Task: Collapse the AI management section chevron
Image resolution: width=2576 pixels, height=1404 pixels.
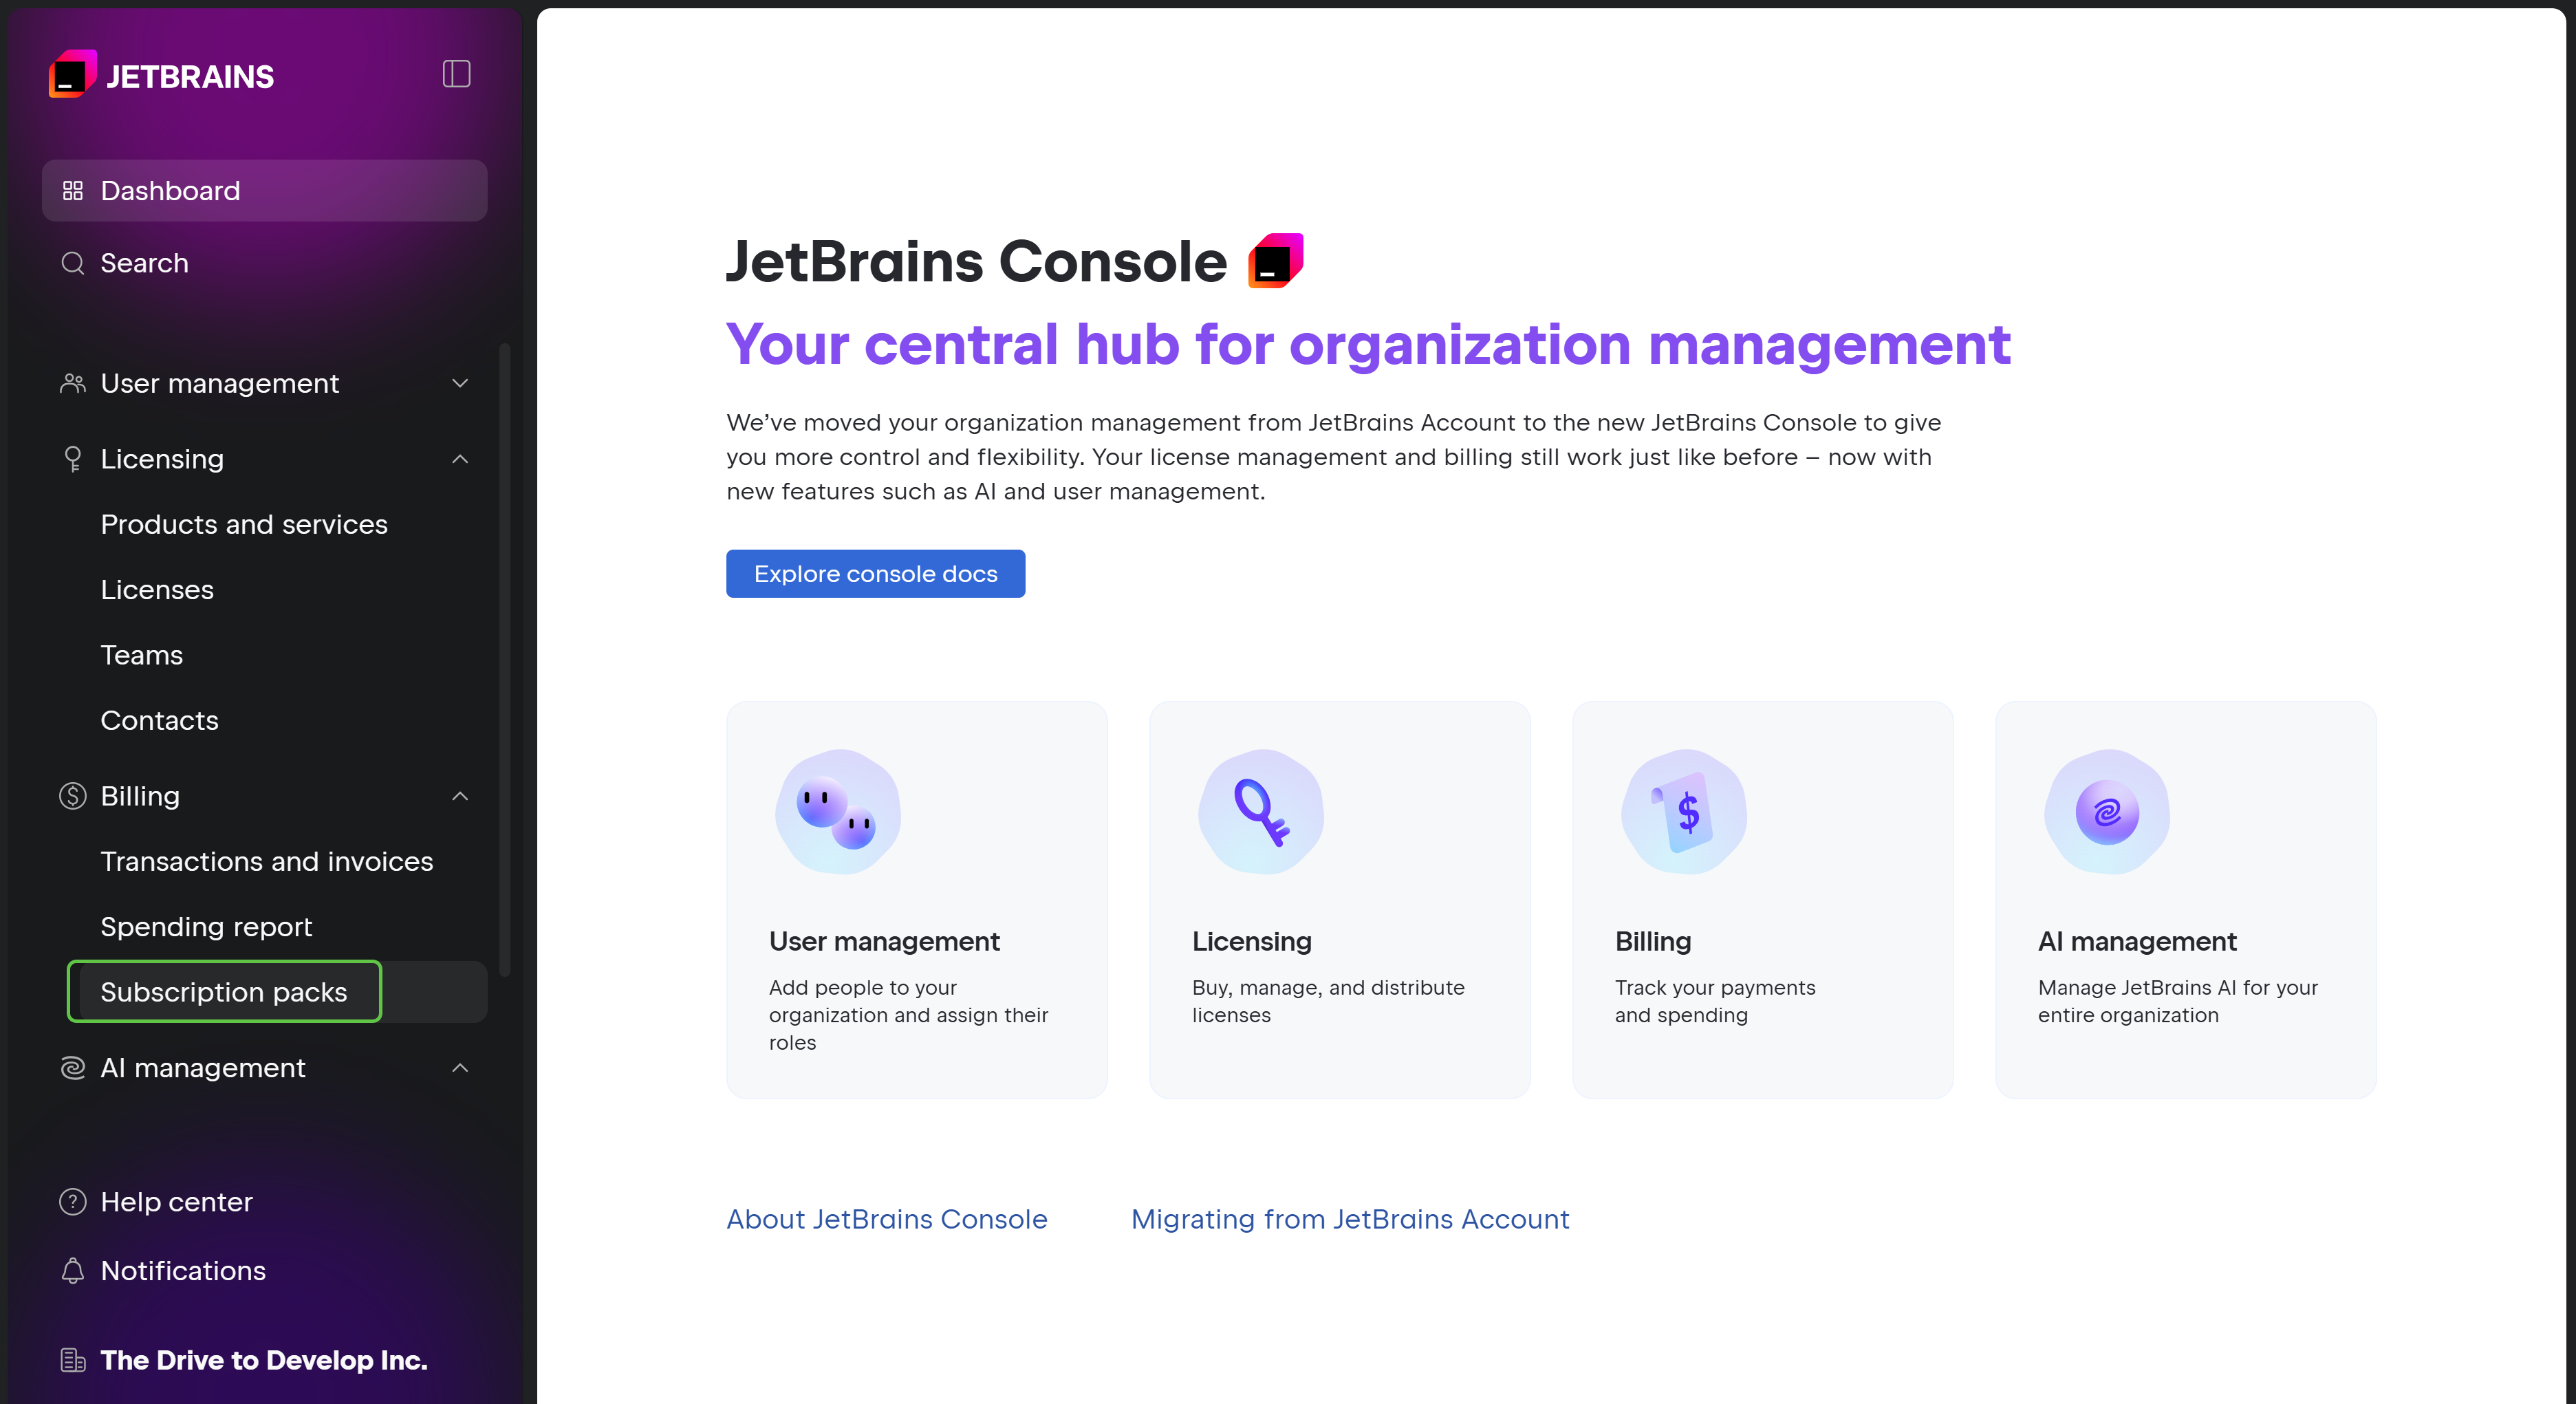Action: 460,1068
